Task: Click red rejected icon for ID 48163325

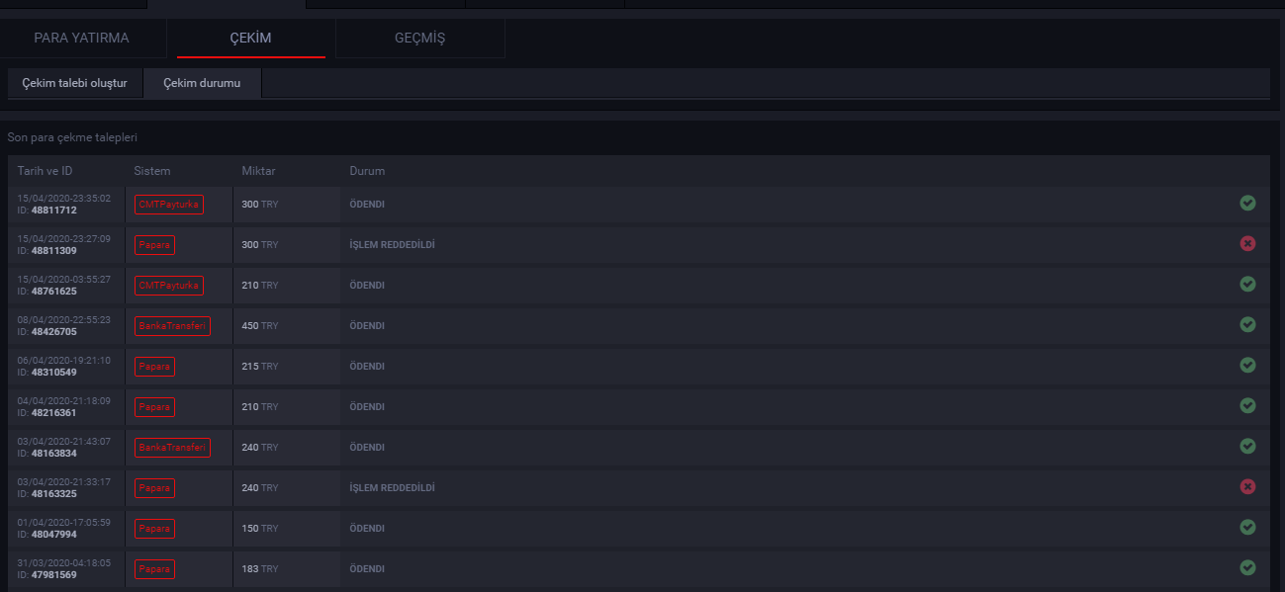Action: pyautogui.click(x=1247, y=486)
